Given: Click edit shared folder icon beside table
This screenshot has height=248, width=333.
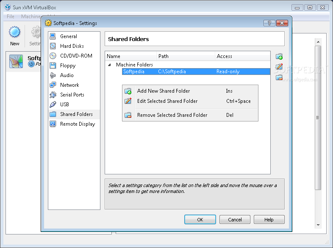Looking at the screenshot, I should 279,66.
